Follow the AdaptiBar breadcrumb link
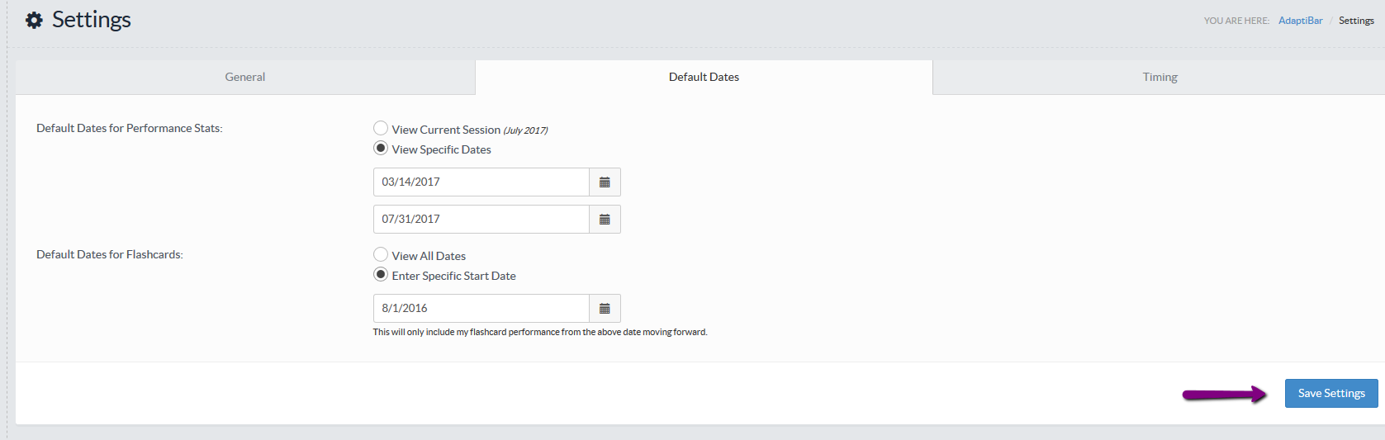Viewport: 1385px width, 440px height. tap(1300, 21)
